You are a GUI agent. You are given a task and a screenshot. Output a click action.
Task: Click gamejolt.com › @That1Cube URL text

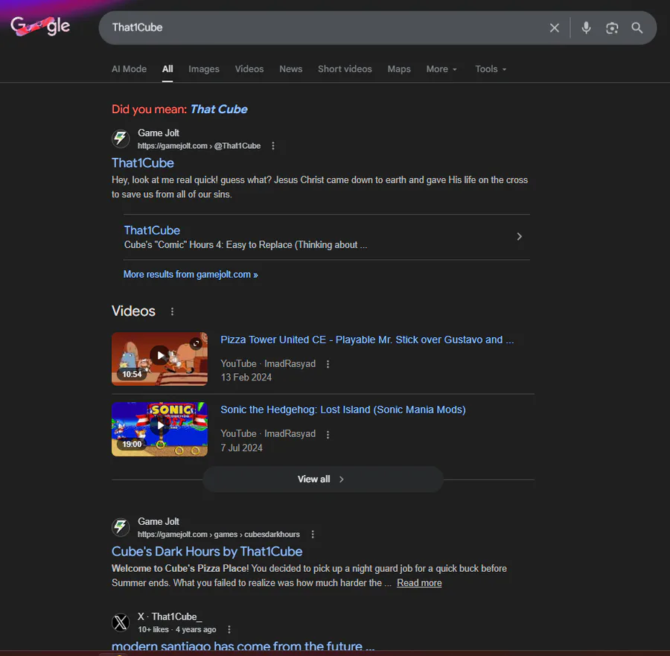[x=199, y=146]
